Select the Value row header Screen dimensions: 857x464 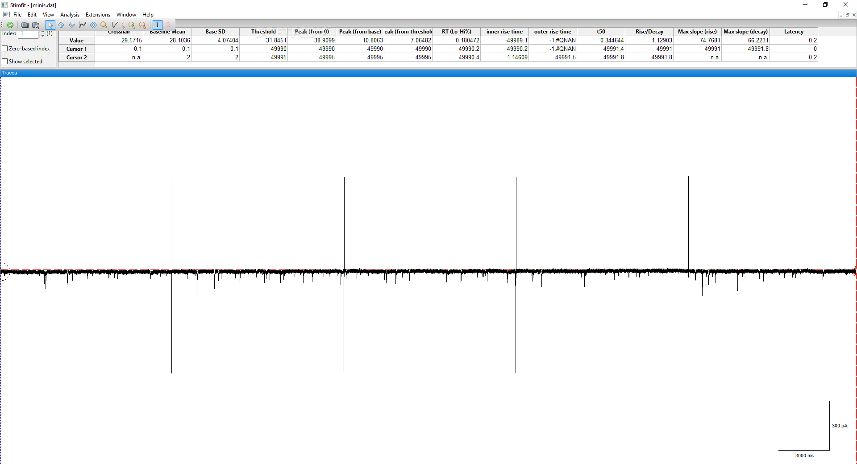pos(76,41)
